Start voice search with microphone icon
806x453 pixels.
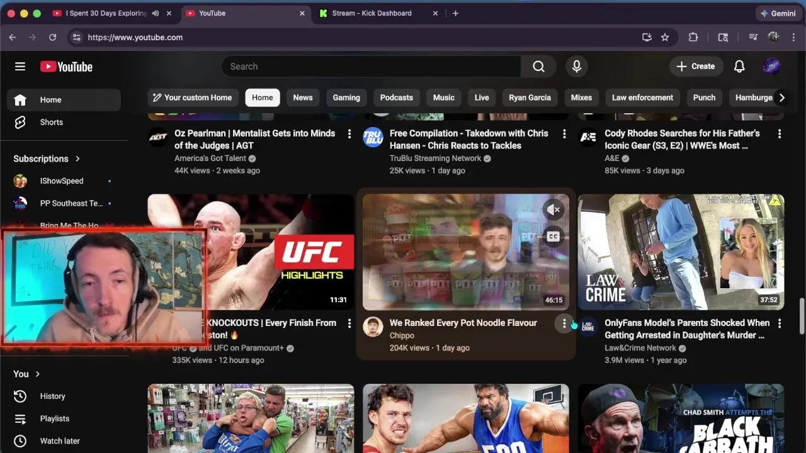pyautogui.click(x=576, y=67)
